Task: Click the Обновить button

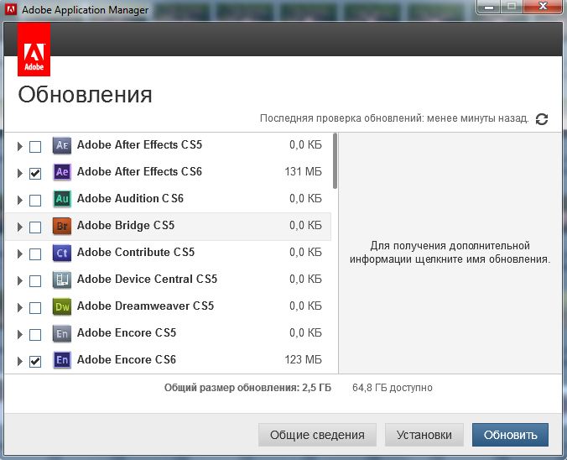Action: tap(510, 435)
